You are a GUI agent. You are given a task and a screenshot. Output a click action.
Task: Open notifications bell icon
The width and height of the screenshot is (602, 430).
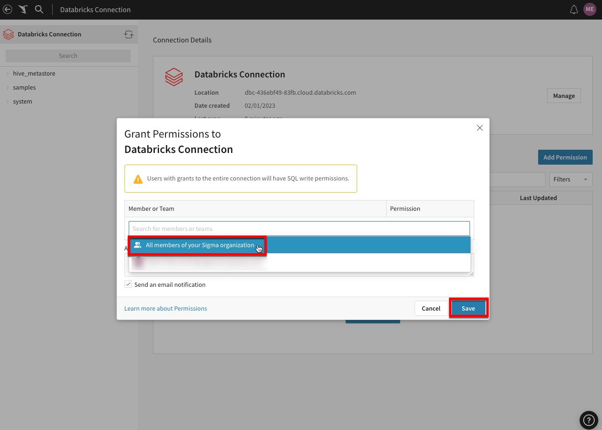[x=574, y=9]
